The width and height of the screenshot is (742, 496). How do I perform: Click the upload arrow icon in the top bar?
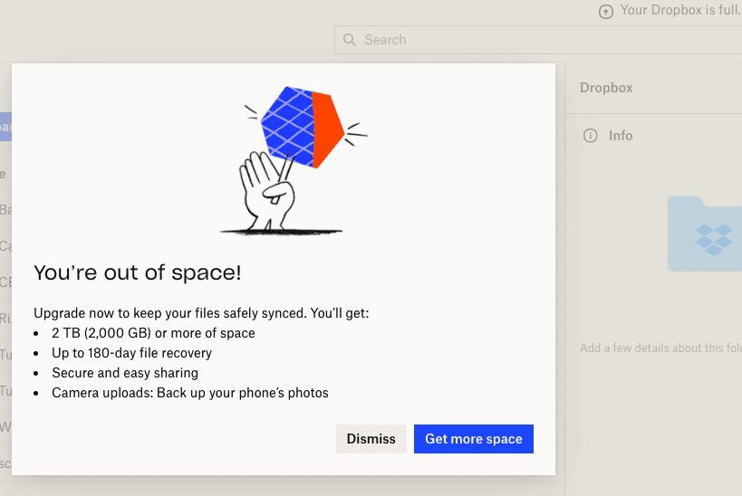click(x=606, y=11)
